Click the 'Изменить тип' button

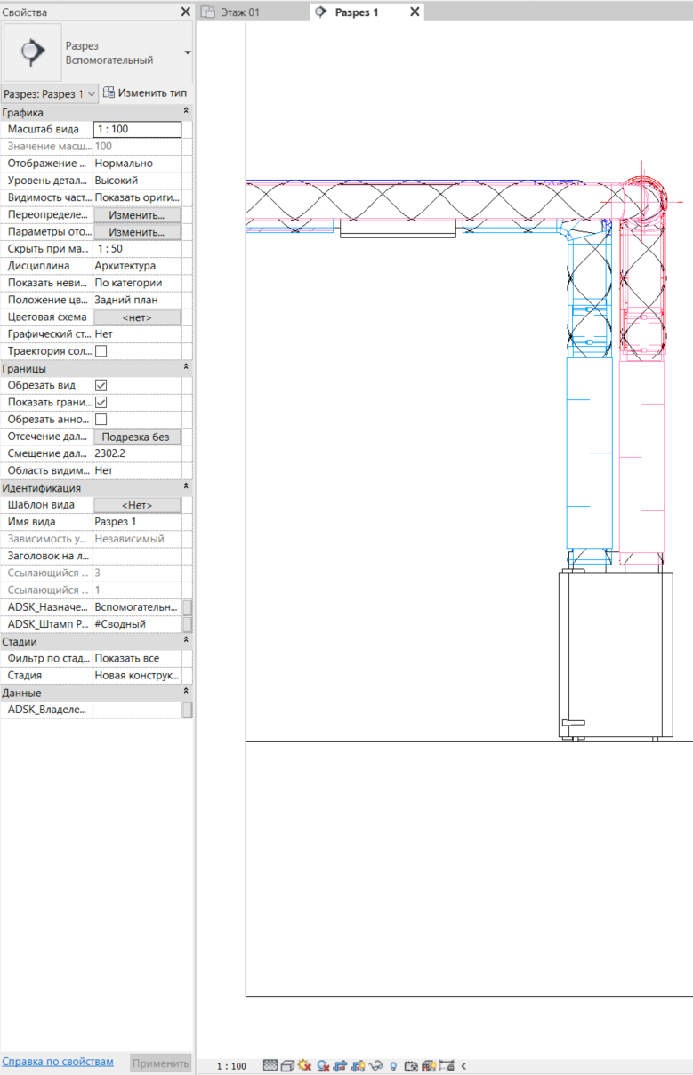click(144, 92)
